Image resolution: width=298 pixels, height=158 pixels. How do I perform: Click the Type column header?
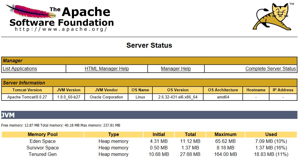[113, 135]
